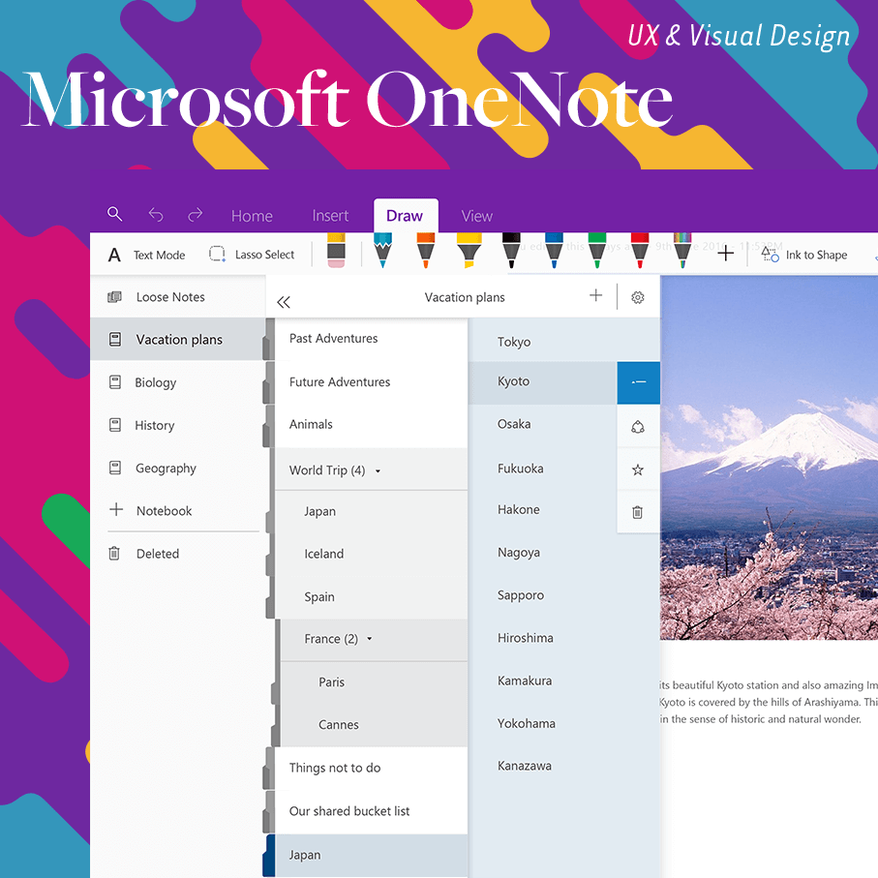Open the Deleted notes
The width and height of the screenshot is (878, 878).
click(177, 554)
